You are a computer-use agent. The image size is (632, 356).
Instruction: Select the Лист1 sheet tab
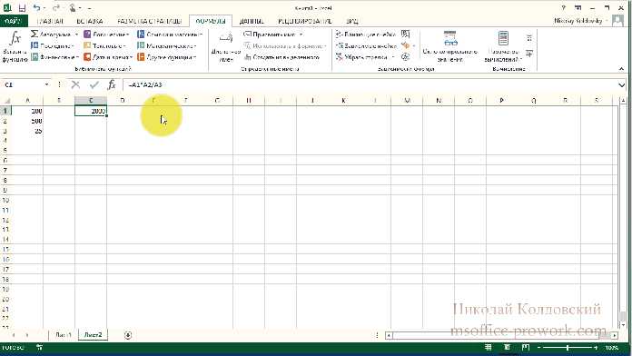coord(64,335)
